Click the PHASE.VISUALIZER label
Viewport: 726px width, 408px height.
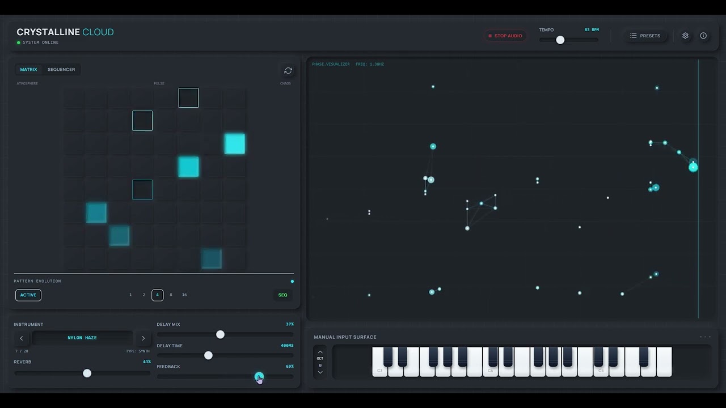pyautogui.click(x=331, y=64)
